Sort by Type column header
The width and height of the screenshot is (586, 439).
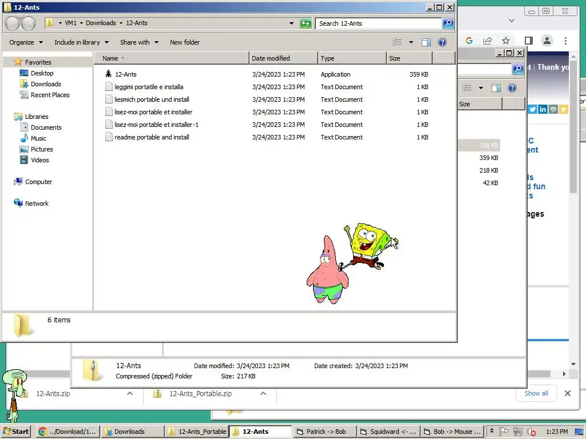pyautogui.click(x=352, y=58)
